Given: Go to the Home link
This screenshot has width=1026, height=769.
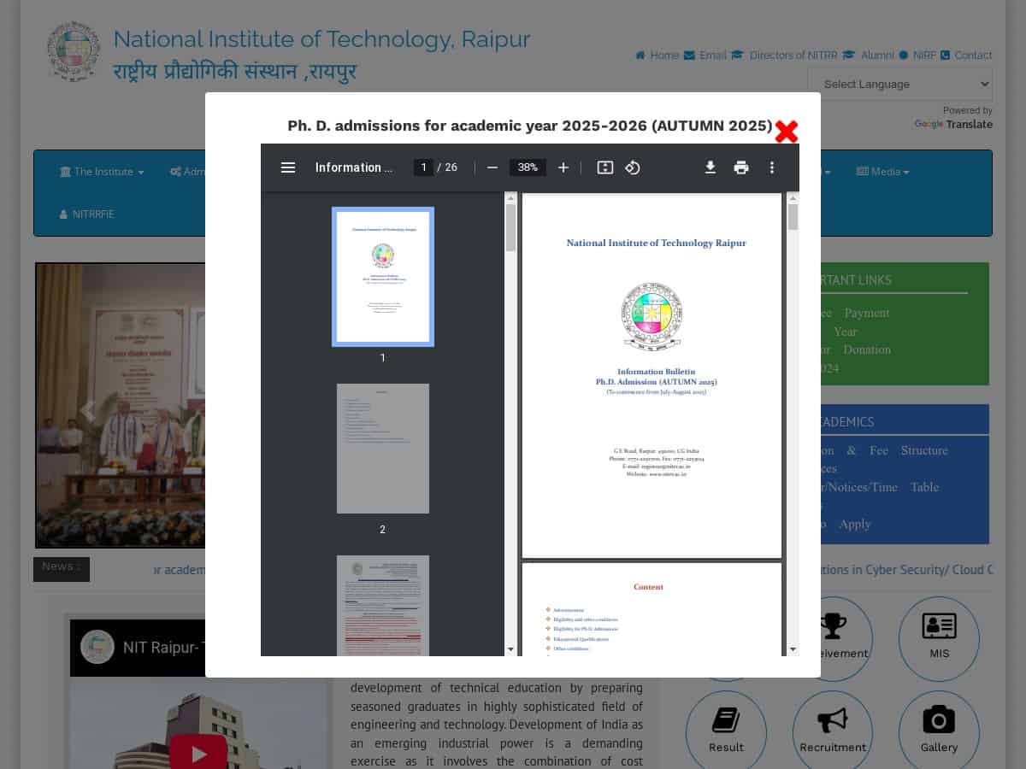Looking at the screenshot, I should coord(657,55).
